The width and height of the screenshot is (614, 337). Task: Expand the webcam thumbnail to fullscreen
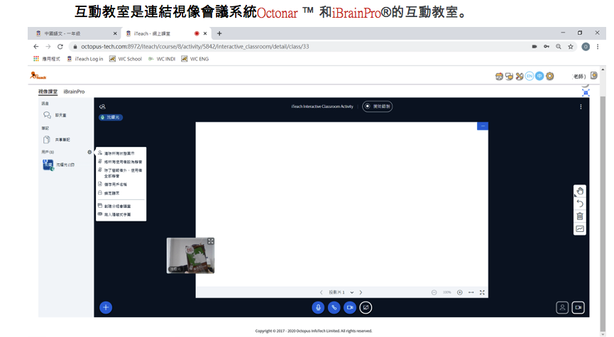pyautogui.click(x=211, y=241)
